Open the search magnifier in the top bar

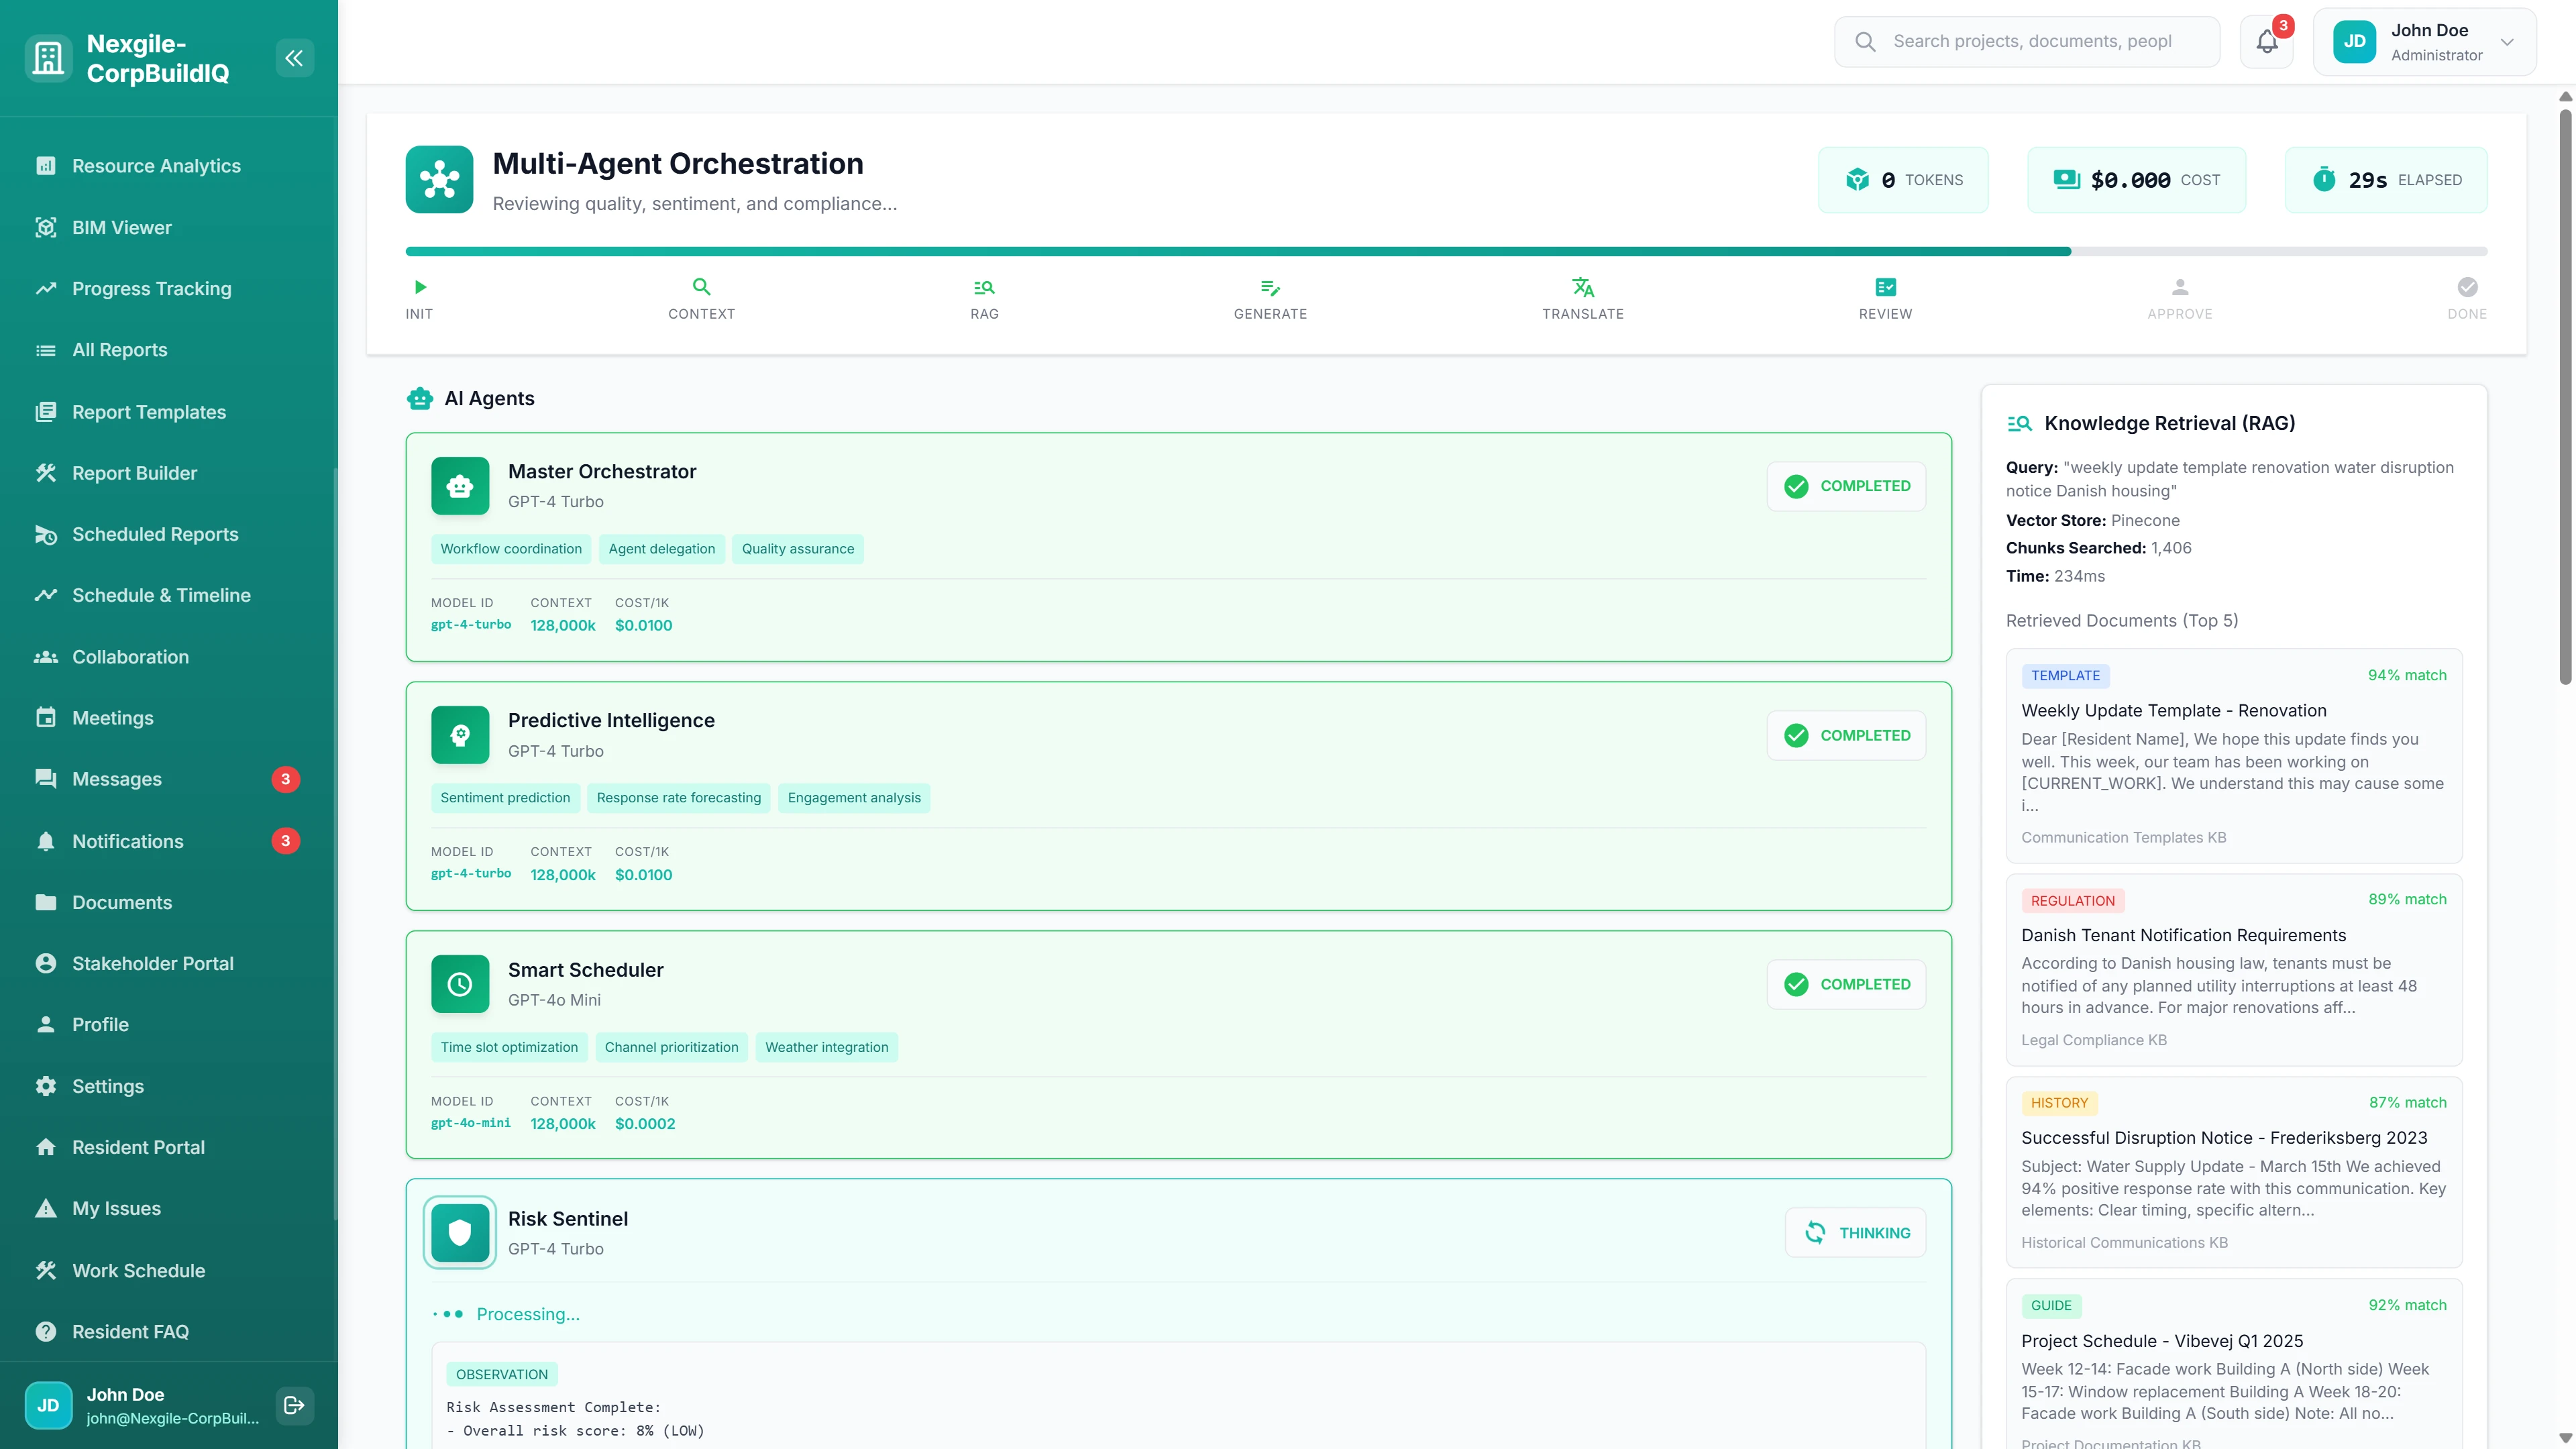pos(1866,41)
